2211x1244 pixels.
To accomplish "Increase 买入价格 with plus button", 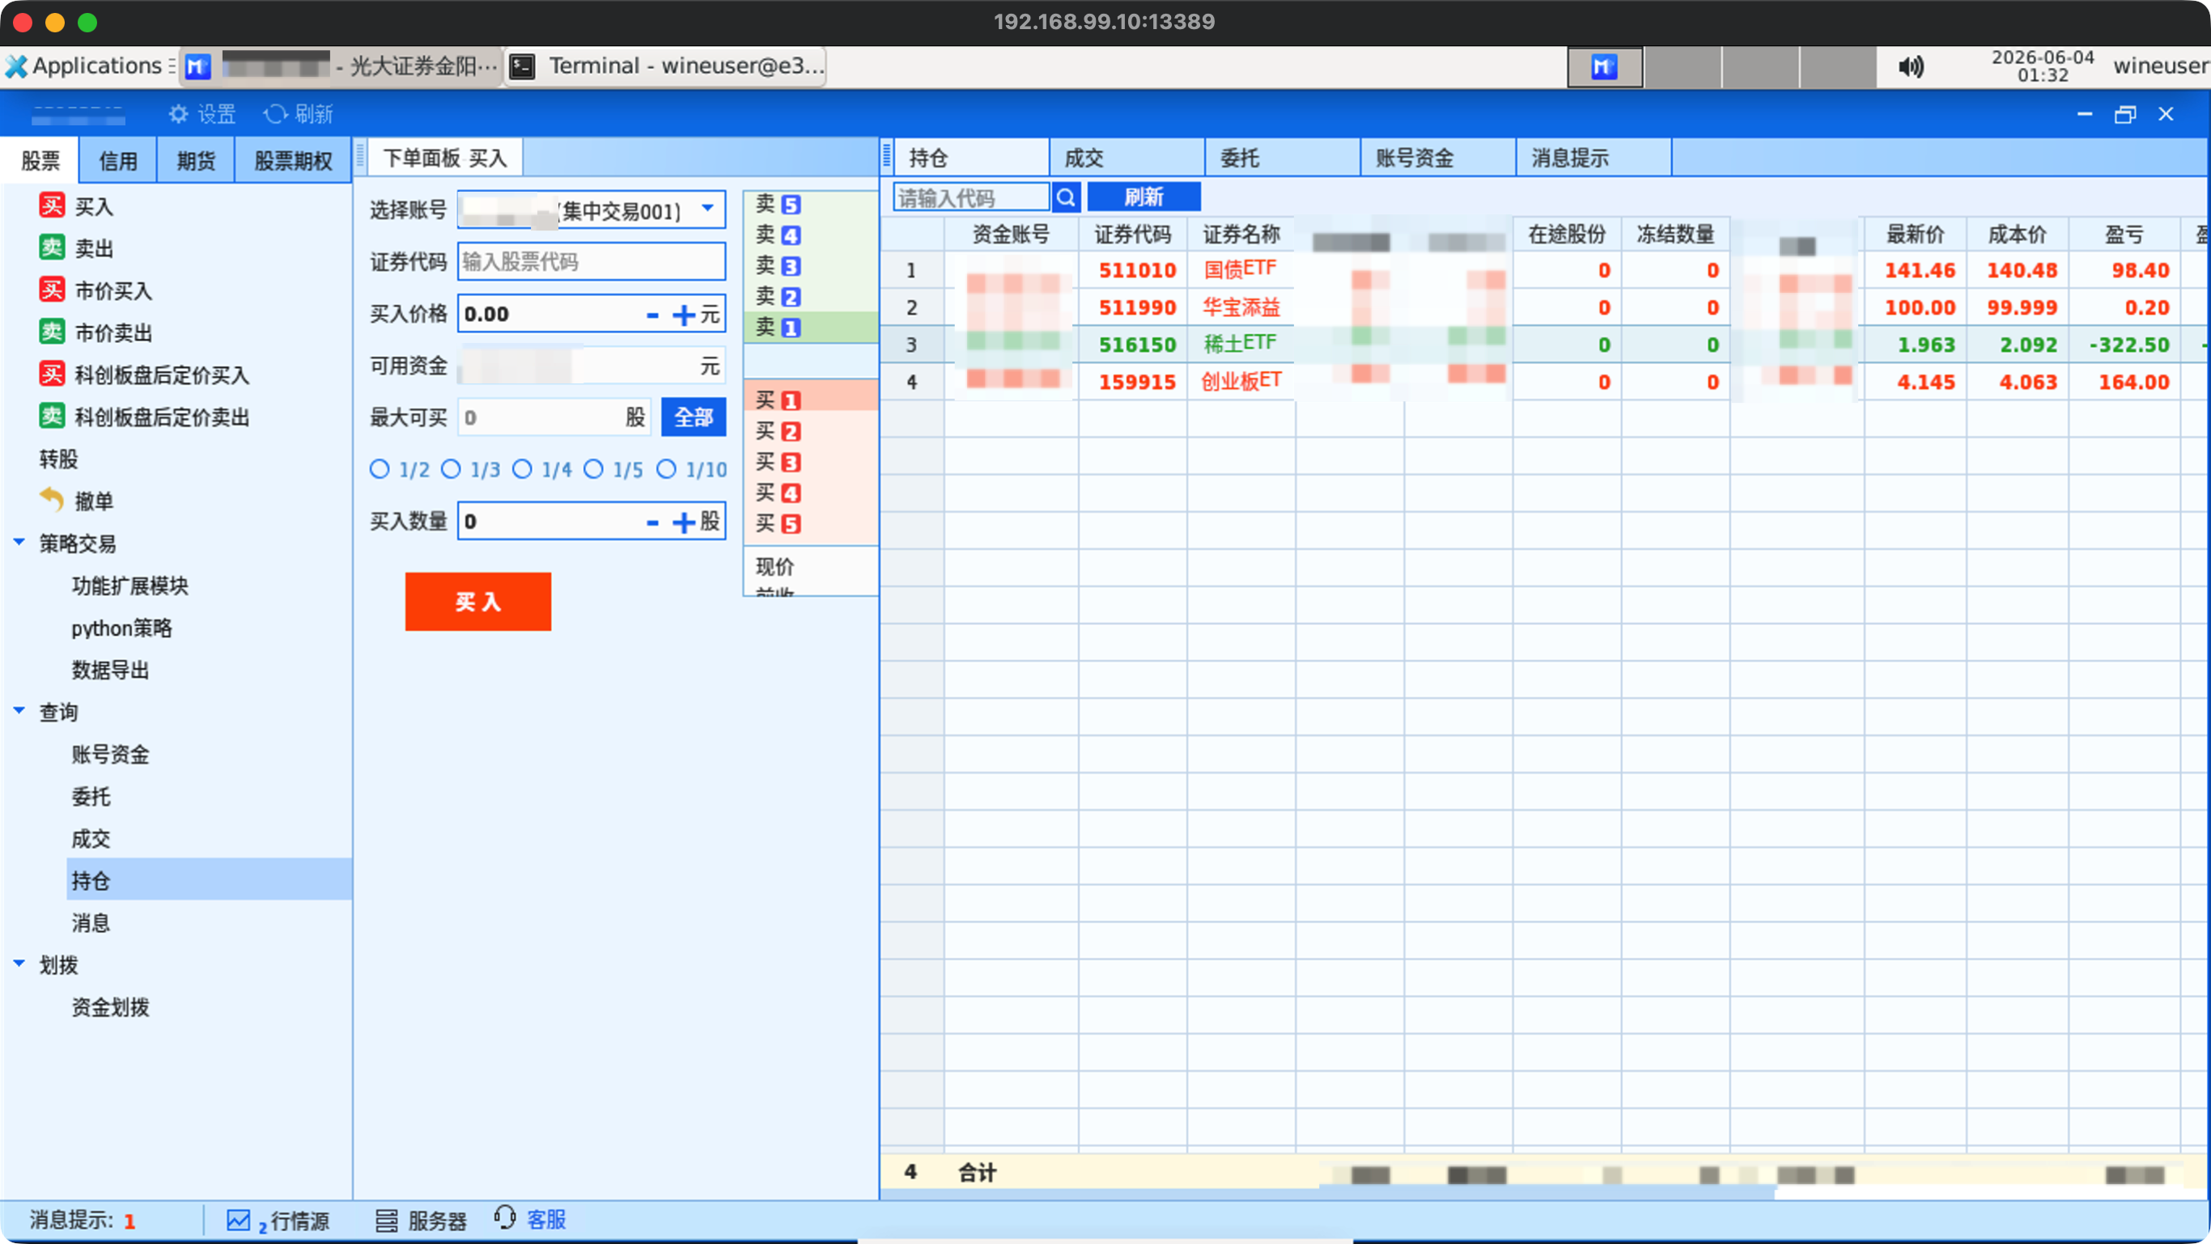I will coord(683,315).
